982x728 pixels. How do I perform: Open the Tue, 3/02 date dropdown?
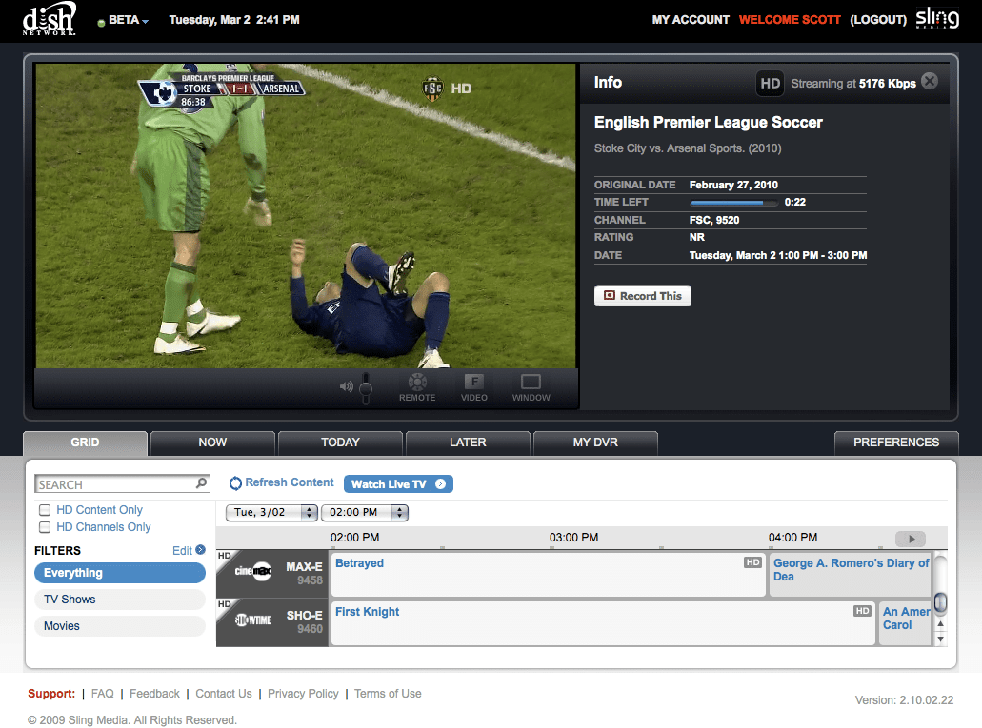pyautogui.click(x=271, y=513)
